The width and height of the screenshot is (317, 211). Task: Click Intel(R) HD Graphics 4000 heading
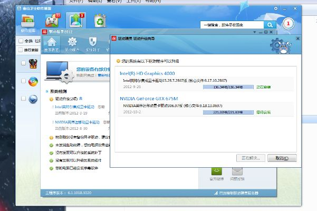pos(147,73)
